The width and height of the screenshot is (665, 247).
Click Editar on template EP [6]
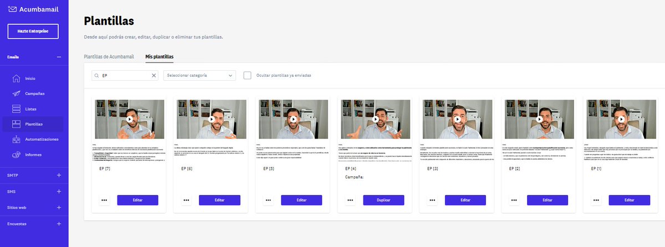tap(219, 200)
